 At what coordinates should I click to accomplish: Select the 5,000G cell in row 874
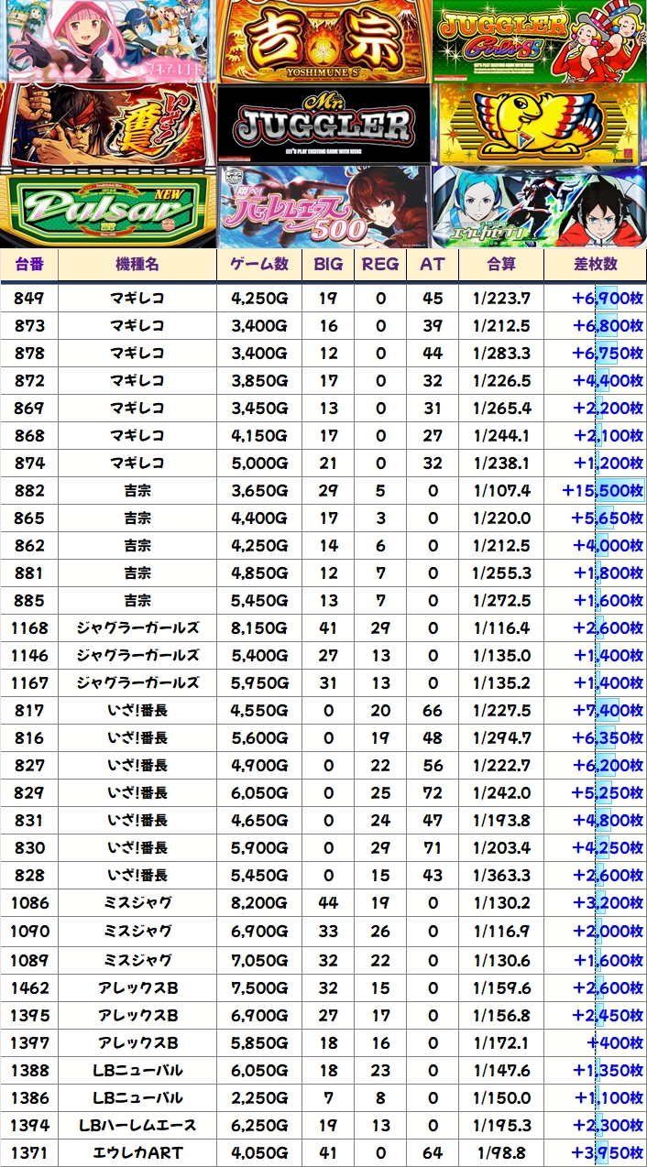(260, 463)
